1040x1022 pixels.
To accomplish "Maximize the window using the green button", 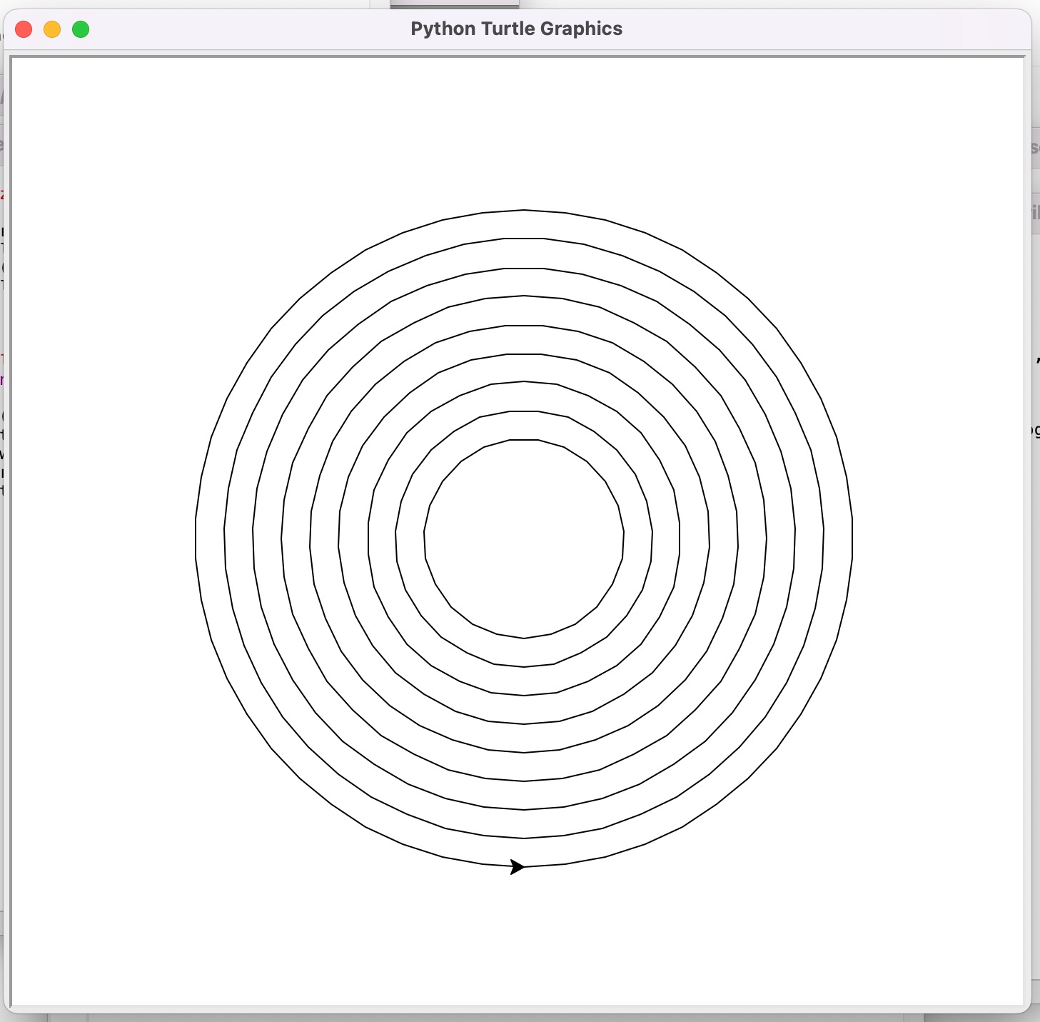I will click(x=81, y=29).
